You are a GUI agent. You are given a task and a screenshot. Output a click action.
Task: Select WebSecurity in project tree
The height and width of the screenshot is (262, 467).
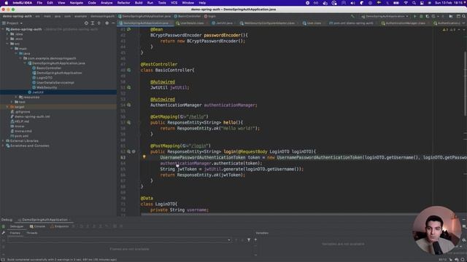(45, 87)
